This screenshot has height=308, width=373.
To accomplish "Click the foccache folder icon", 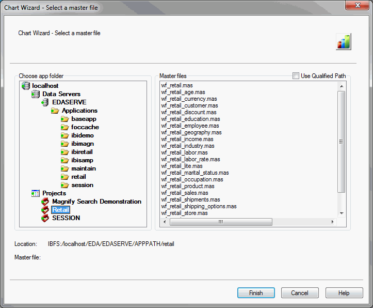I will click(x=64, y=127).
